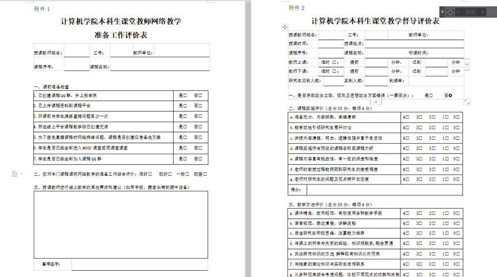
Task: Click the 督导签字 signature field
Action: (x=138, y=264)
